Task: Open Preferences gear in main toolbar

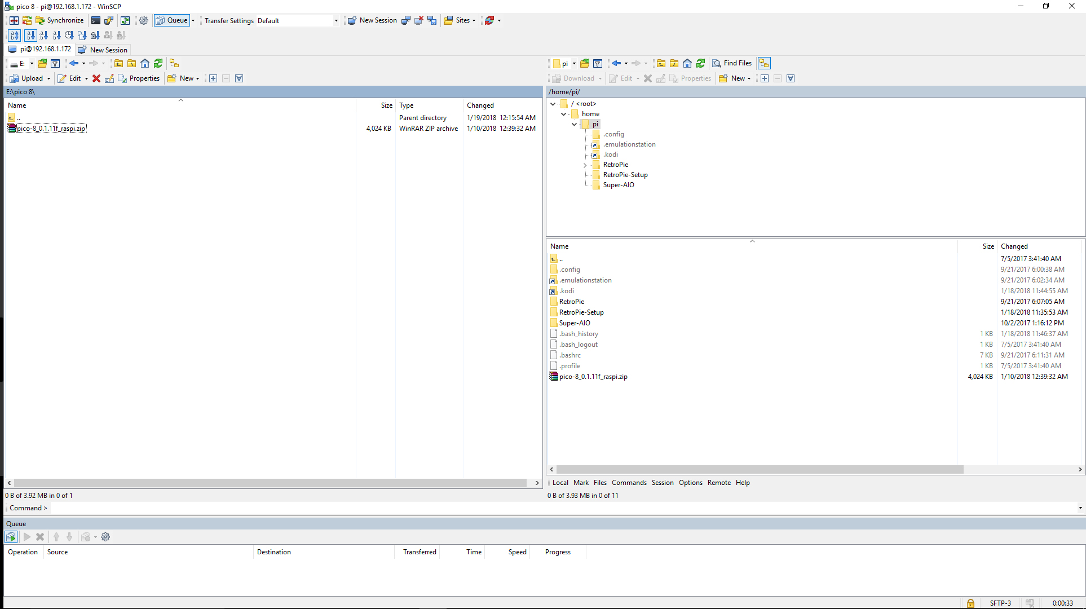Action: coord(144,20)
